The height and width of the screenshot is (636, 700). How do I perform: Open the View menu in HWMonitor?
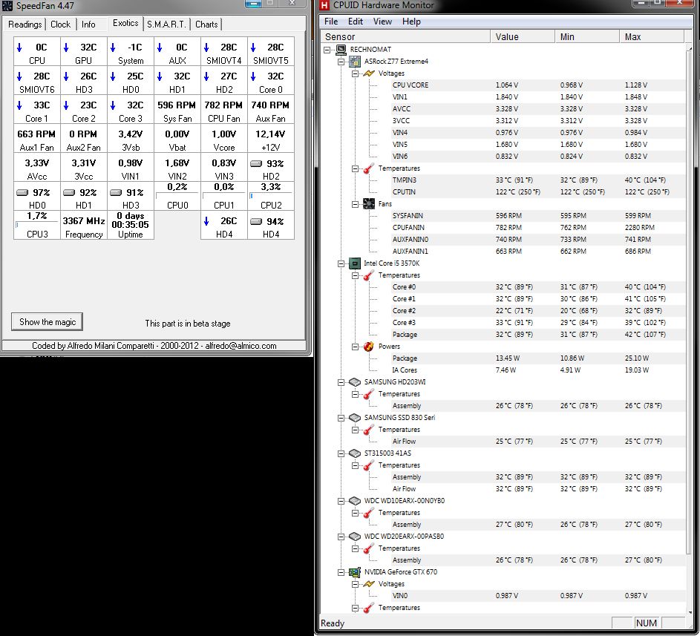pyautogui.click(x=382, y=22)
